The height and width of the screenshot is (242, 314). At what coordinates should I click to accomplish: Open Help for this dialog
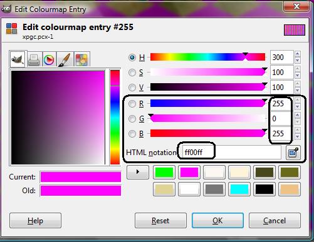click(x=35, y=220)
